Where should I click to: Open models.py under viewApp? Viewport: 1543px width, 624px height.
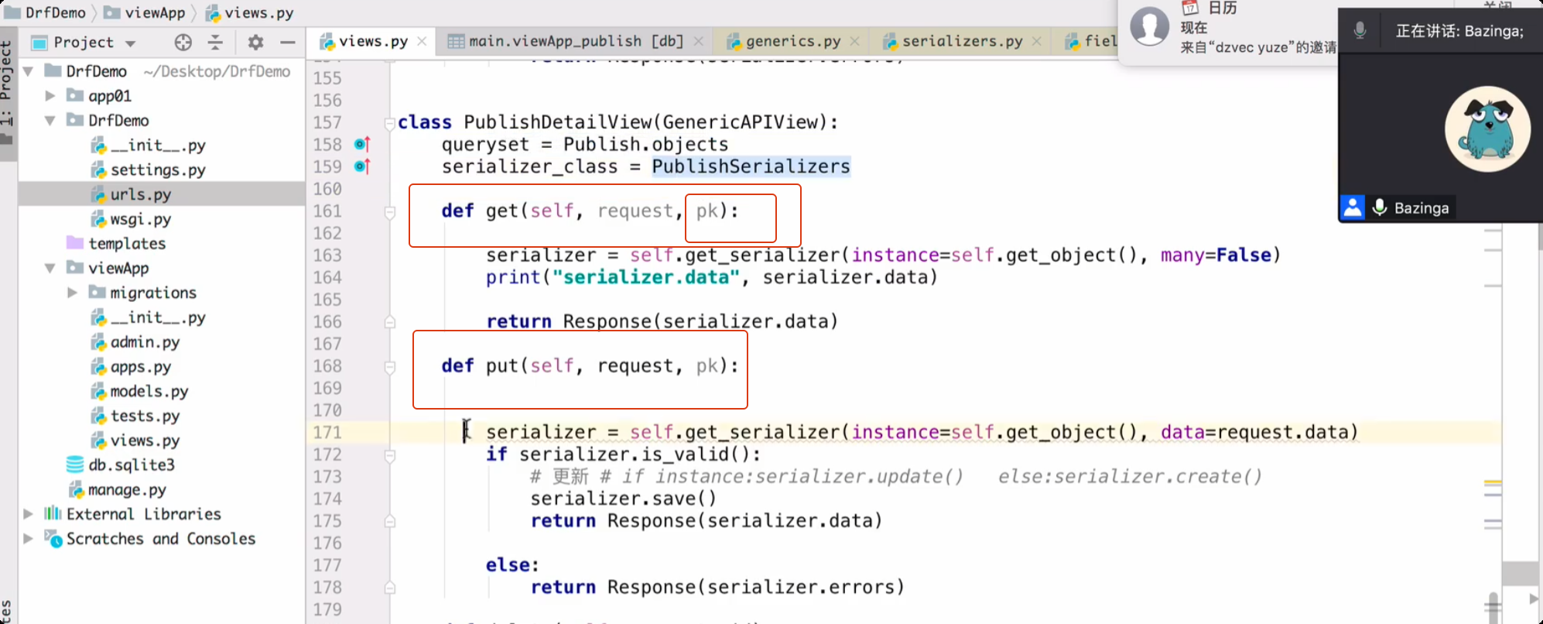[149, 392]
